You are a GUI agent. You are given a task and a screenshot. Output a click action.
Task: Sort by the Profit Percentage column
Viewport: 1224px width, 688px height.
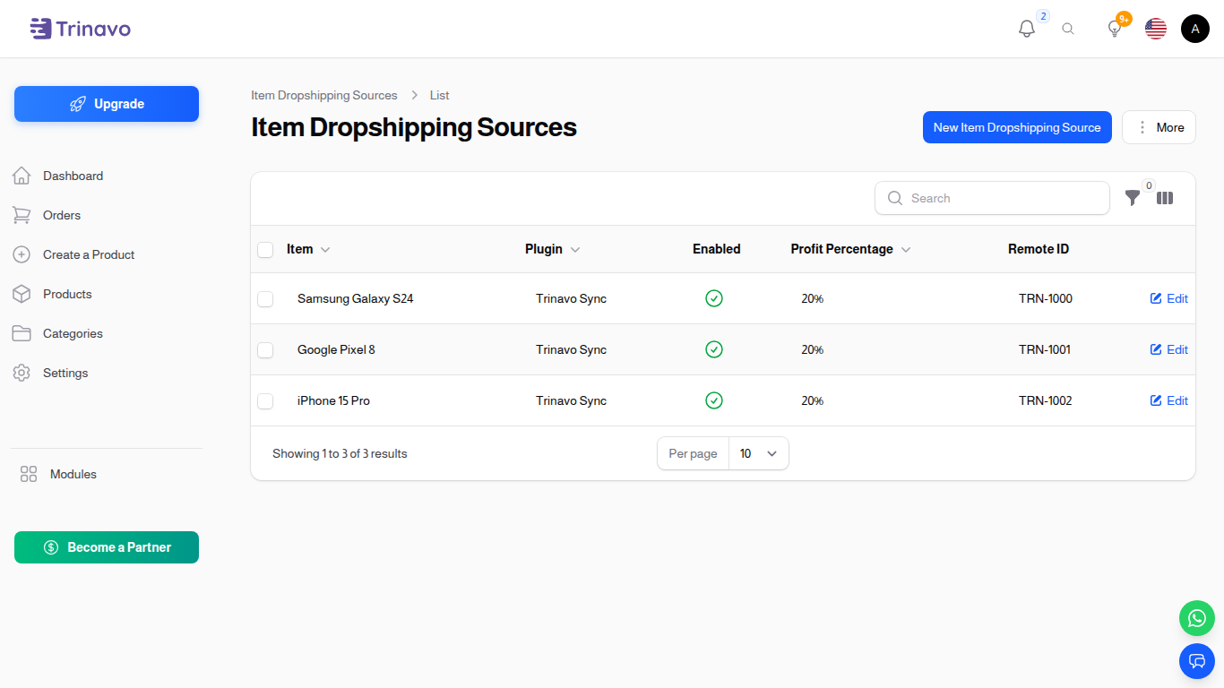(x=850, y=249)
